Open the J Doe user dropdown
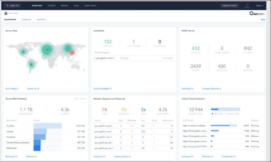Viewport: 271px width, 162px height. click(x=260, y=6)
